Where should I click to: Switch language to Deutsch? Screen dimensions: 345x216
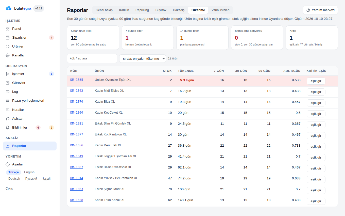pyautogui.click(x=14, y=179)
